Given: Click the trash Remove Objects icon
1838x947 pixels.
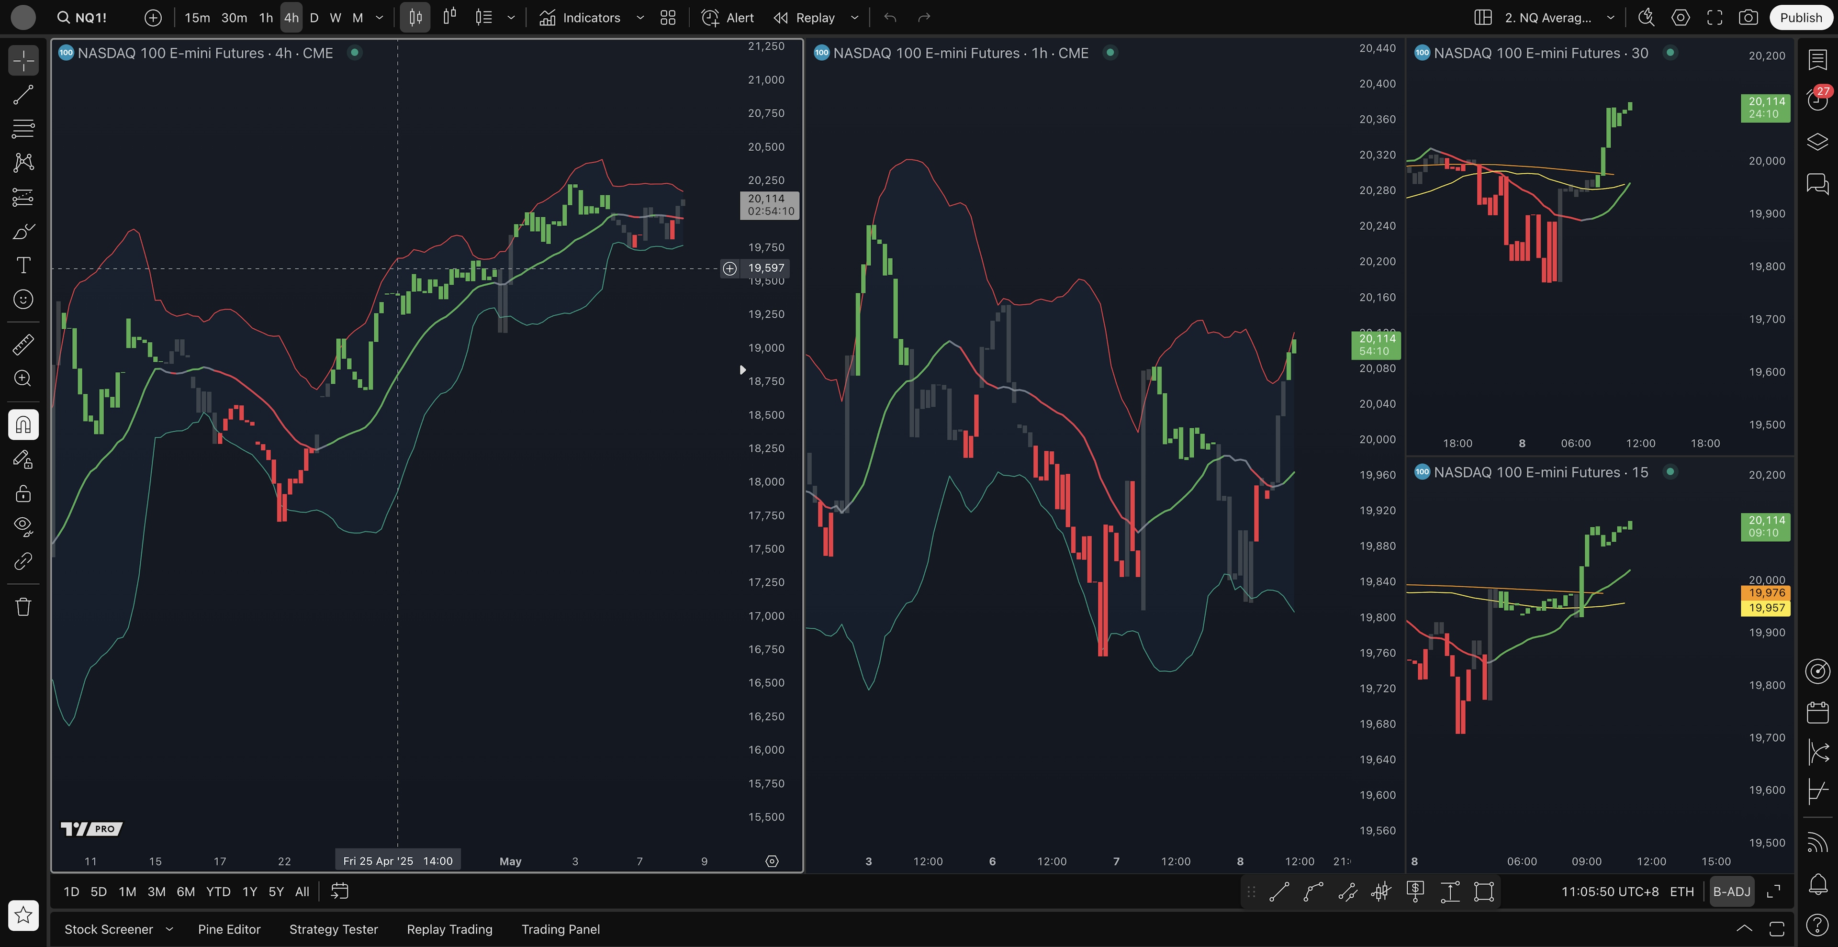Looking at the screenshot, I should point(23,607).
